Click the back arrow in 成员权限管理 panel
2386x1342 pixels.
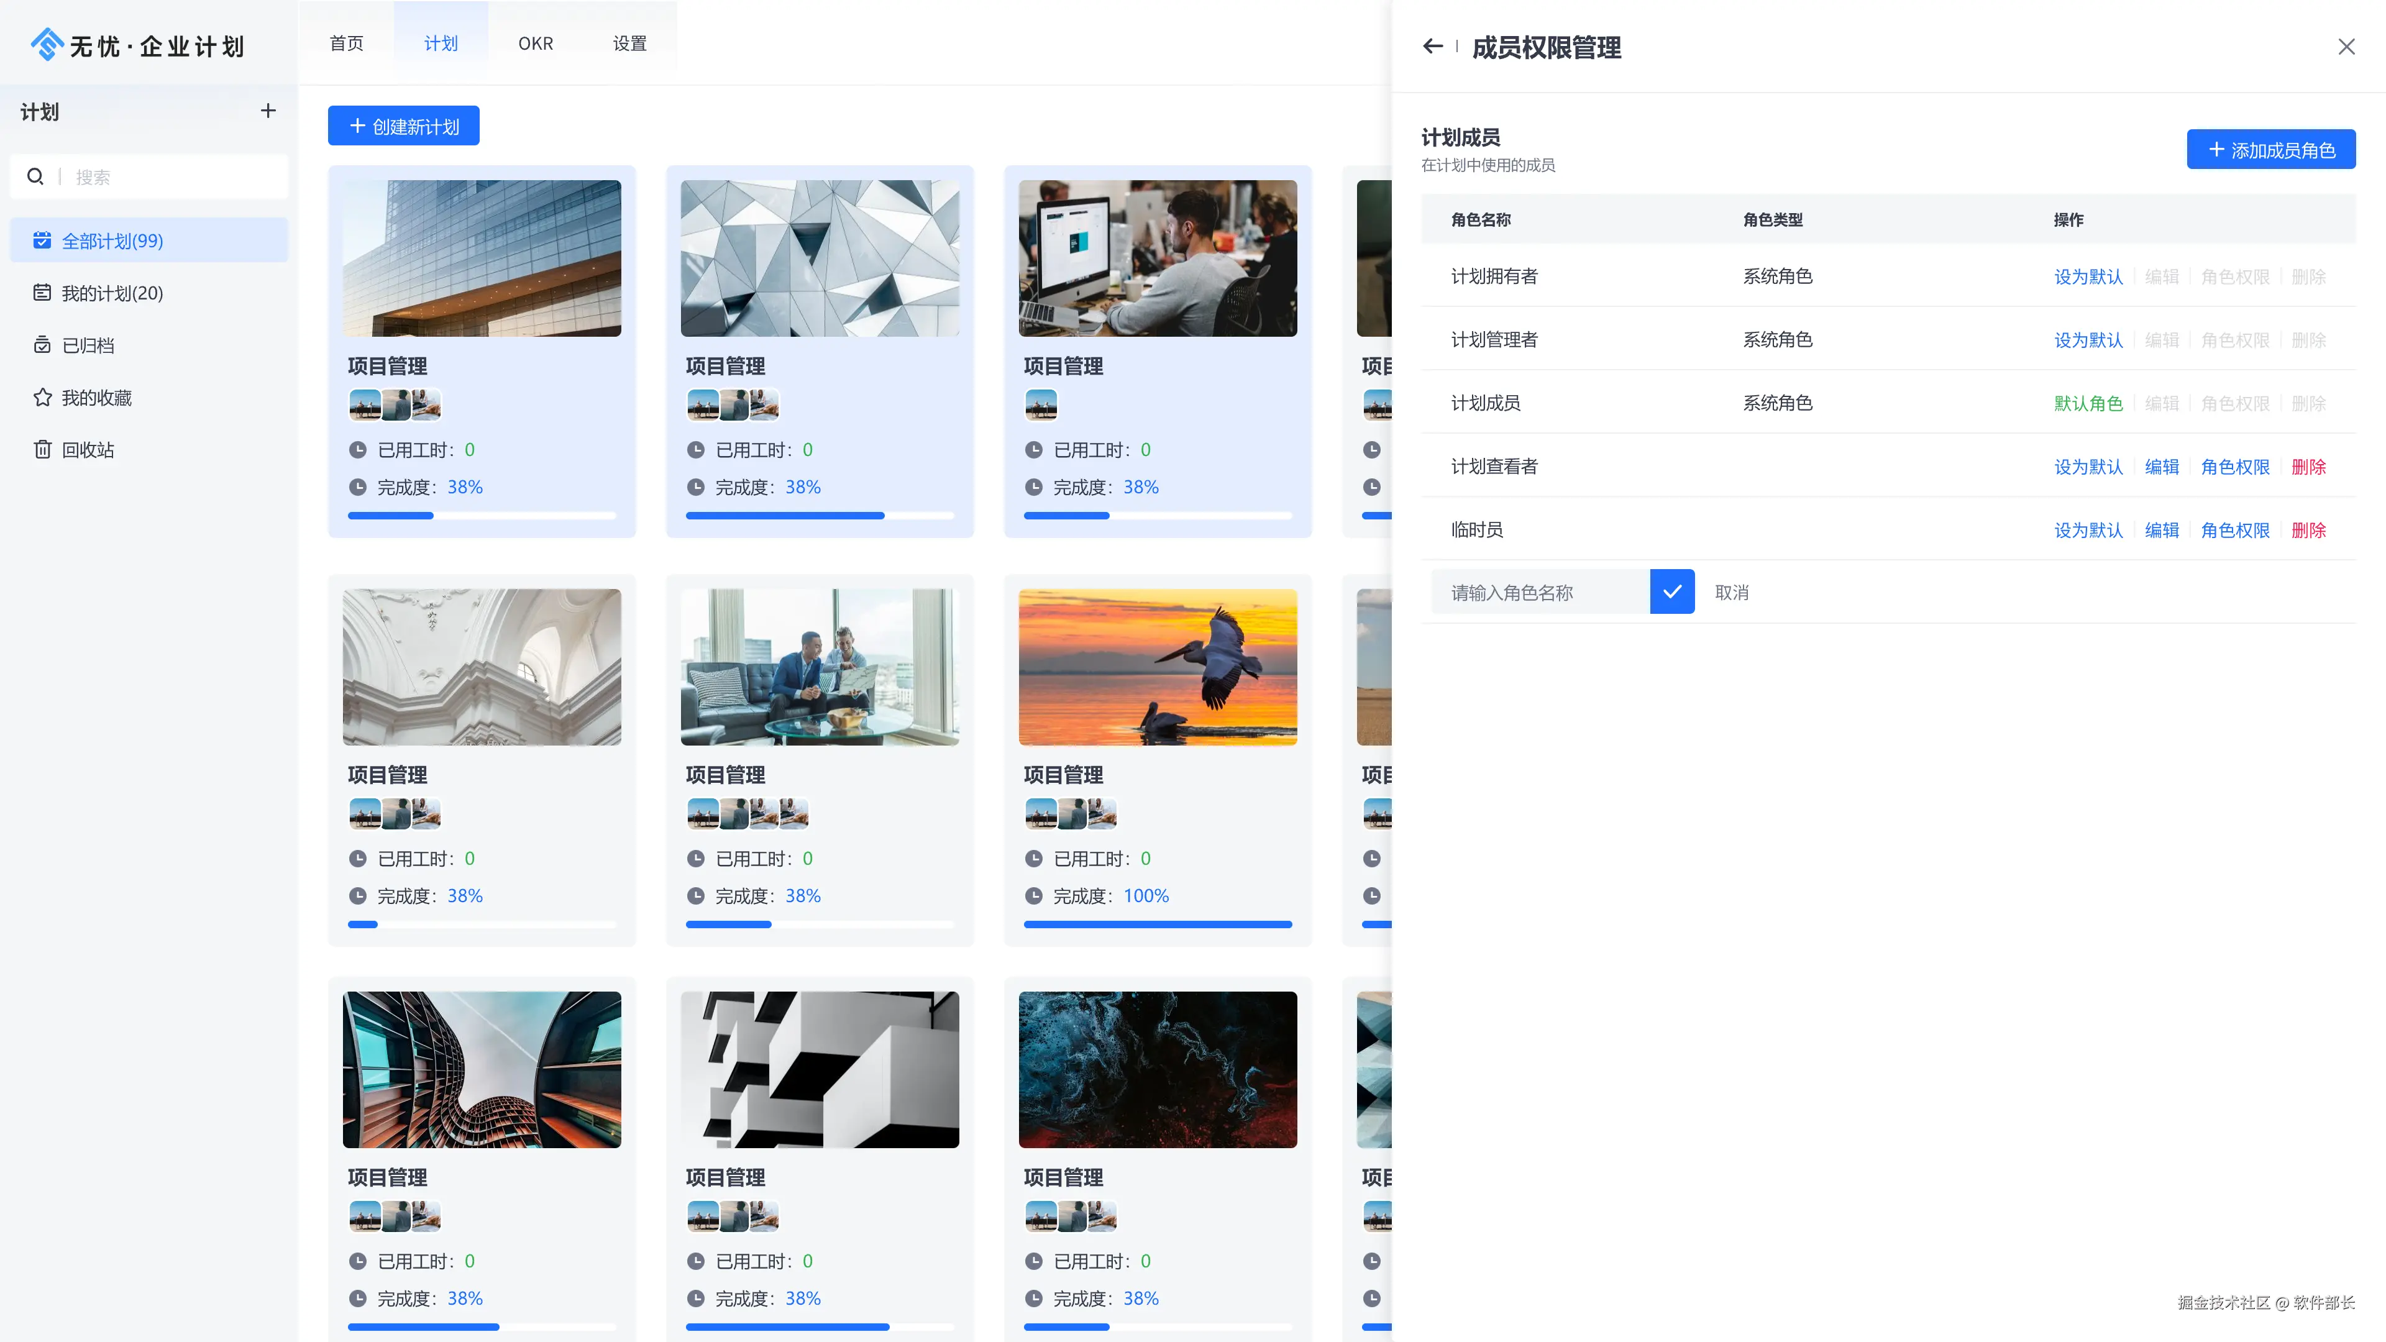[x=1432, y=47]
